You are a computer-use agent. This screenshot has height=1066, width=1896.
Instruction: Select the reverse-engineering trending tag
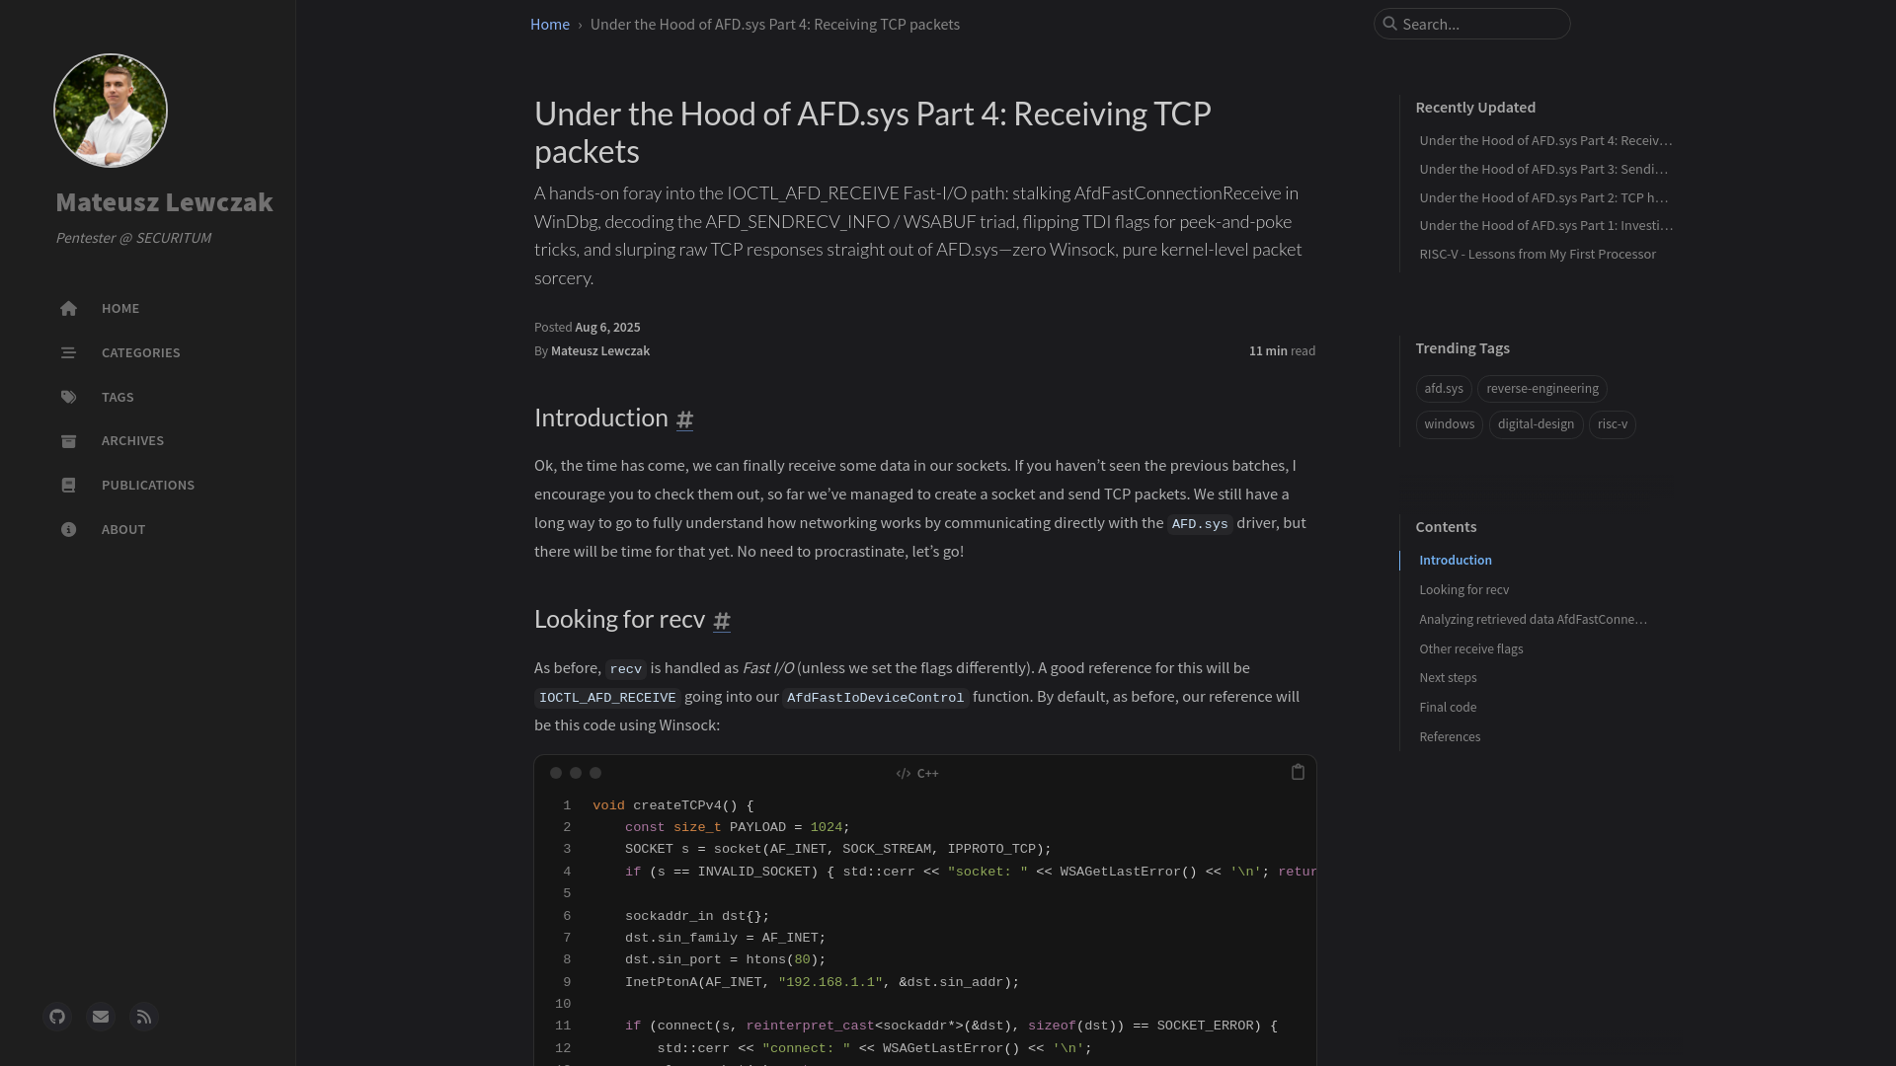(x=1542, y=389)
